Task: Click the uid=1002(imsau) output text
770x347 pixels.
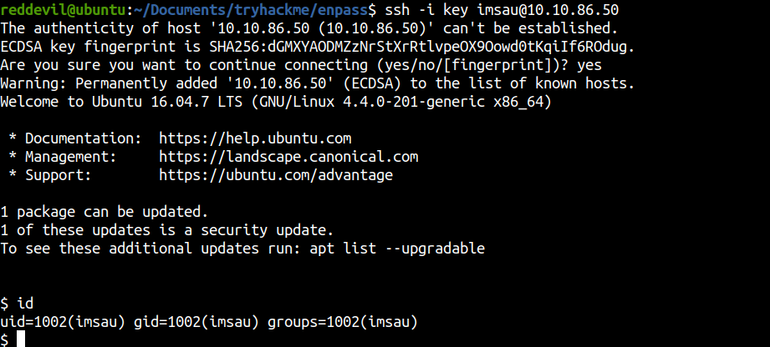Action: tap(63, 322)
